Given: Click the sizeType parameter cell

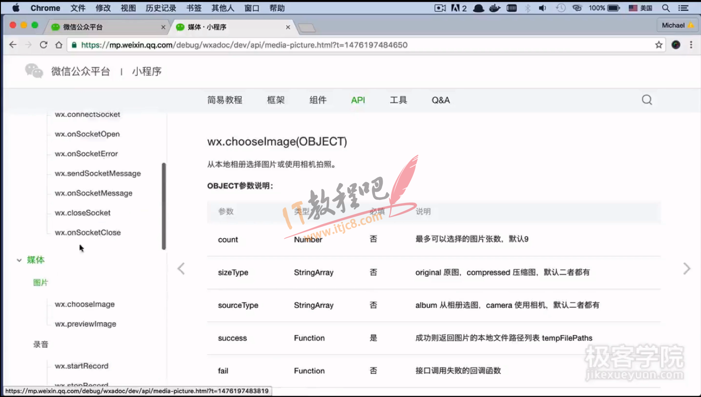Looking at the screenshot, I should pos(233,273).
